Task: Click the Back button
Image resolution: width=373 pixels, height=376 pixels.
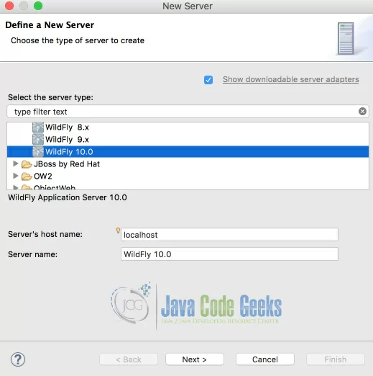Action: point(129,359)
